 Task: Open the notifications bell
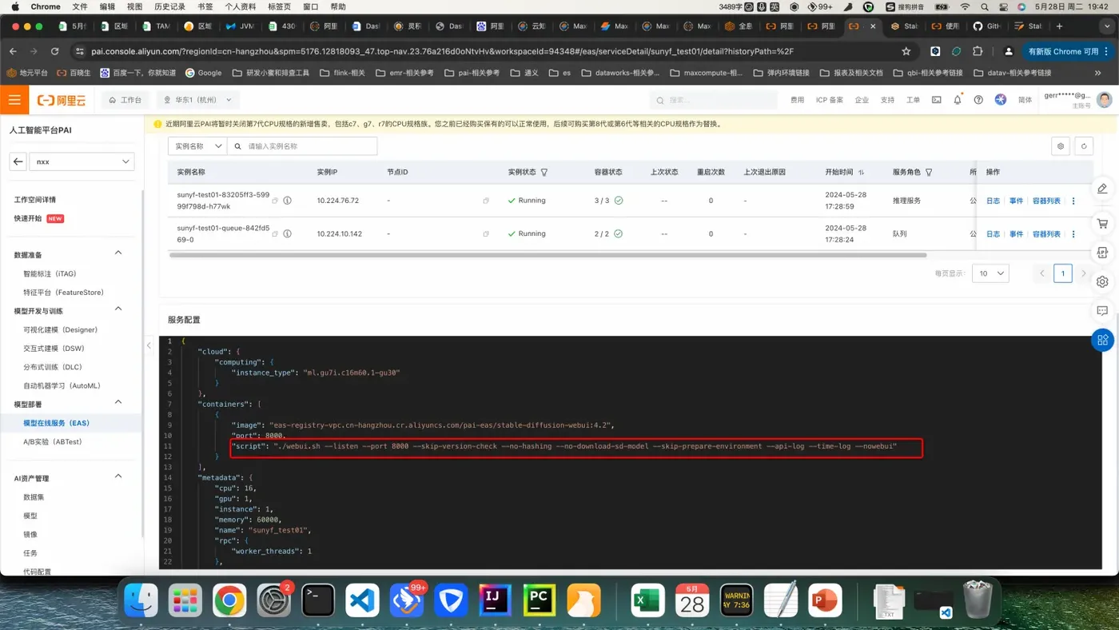click(958, 100)
